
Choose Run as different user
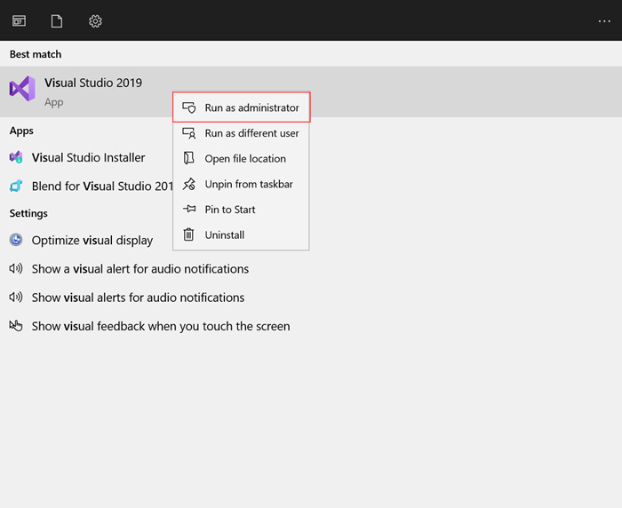[241, 133]
